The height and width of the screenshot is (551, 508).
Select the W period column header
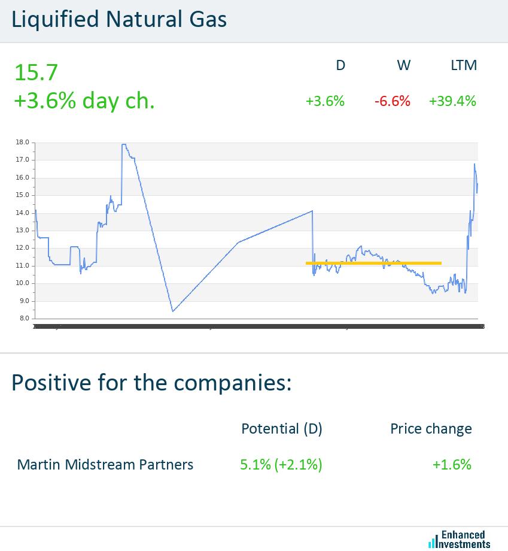click(x=404, y=65)
